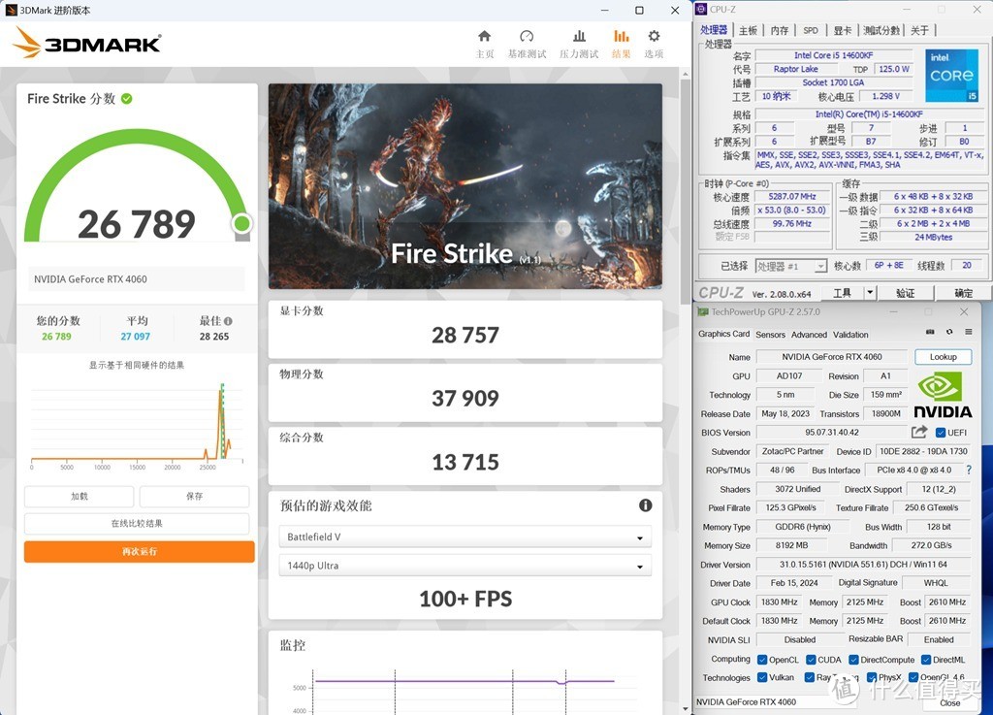Open Battlefield V game dropdown
Viewport: 993px width, 715px height.
coord(464,537)
